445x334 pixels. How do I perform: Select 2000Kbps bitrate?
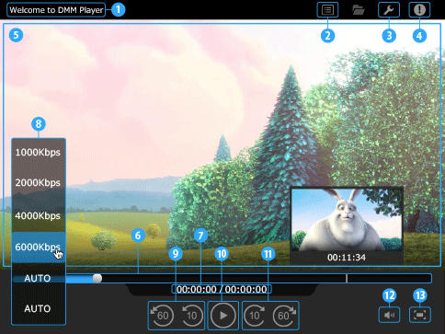pos(38,183)
